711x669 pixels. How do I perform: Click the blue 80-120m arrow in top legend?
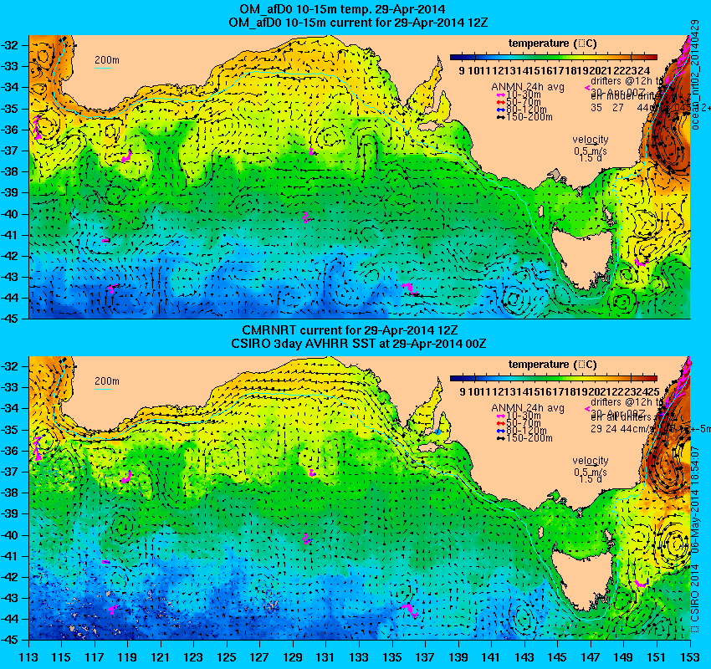click(501, 110)
